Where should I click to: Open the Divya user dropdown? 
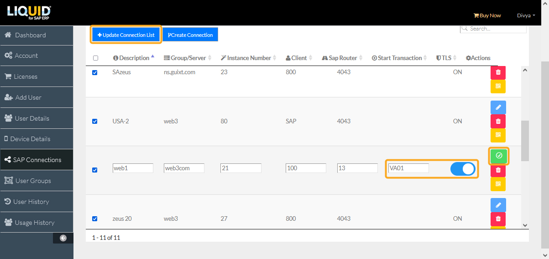tap(526, 15)
